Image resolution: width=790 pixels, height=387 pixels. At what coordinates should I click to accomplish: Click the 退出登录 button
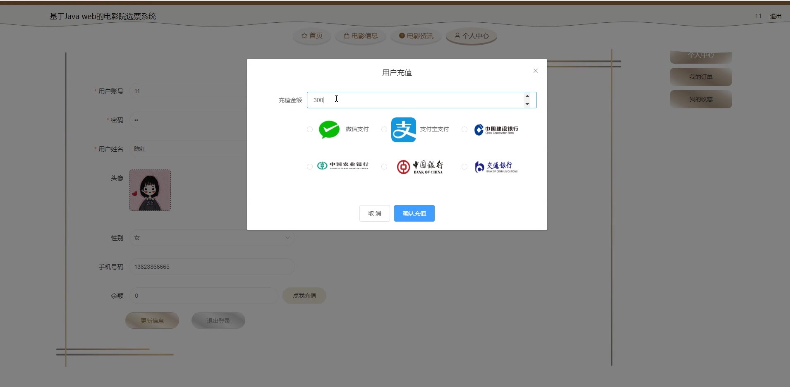[x=218, y=320]
